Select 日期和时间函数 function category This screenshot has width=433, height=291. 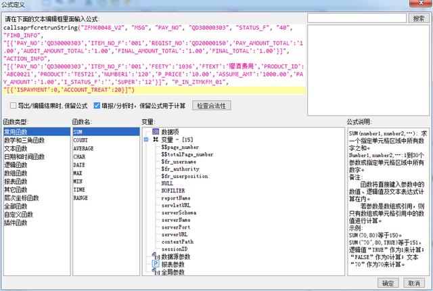(x=24, y=157)
